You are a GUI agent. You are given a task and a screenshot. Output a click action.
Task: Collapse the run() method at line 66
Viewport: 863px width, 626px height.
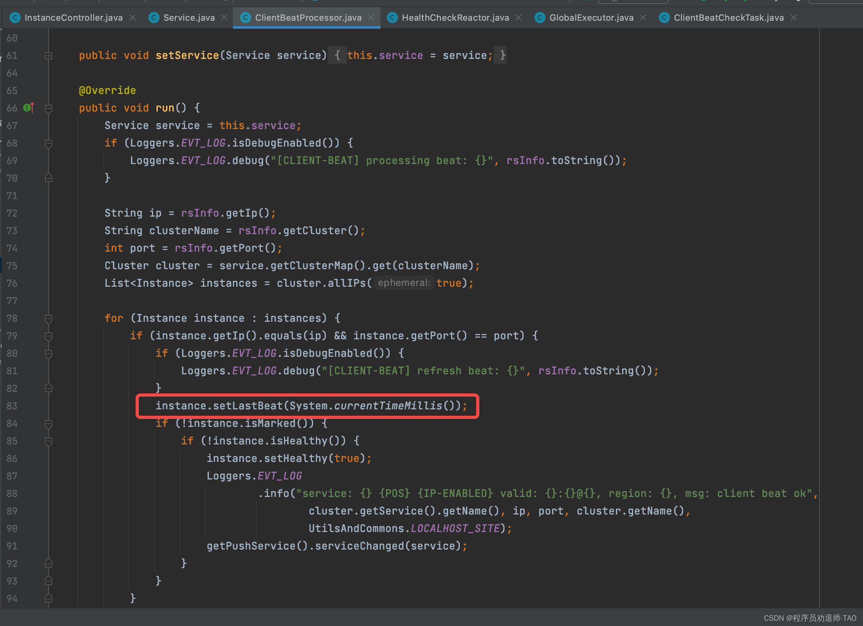(x=49, y=108)
